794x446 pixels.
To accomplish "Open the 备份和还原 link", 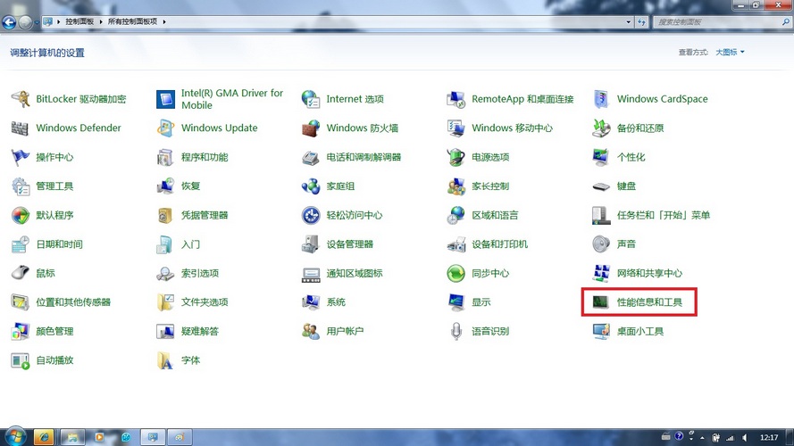I will coord(640,128).
